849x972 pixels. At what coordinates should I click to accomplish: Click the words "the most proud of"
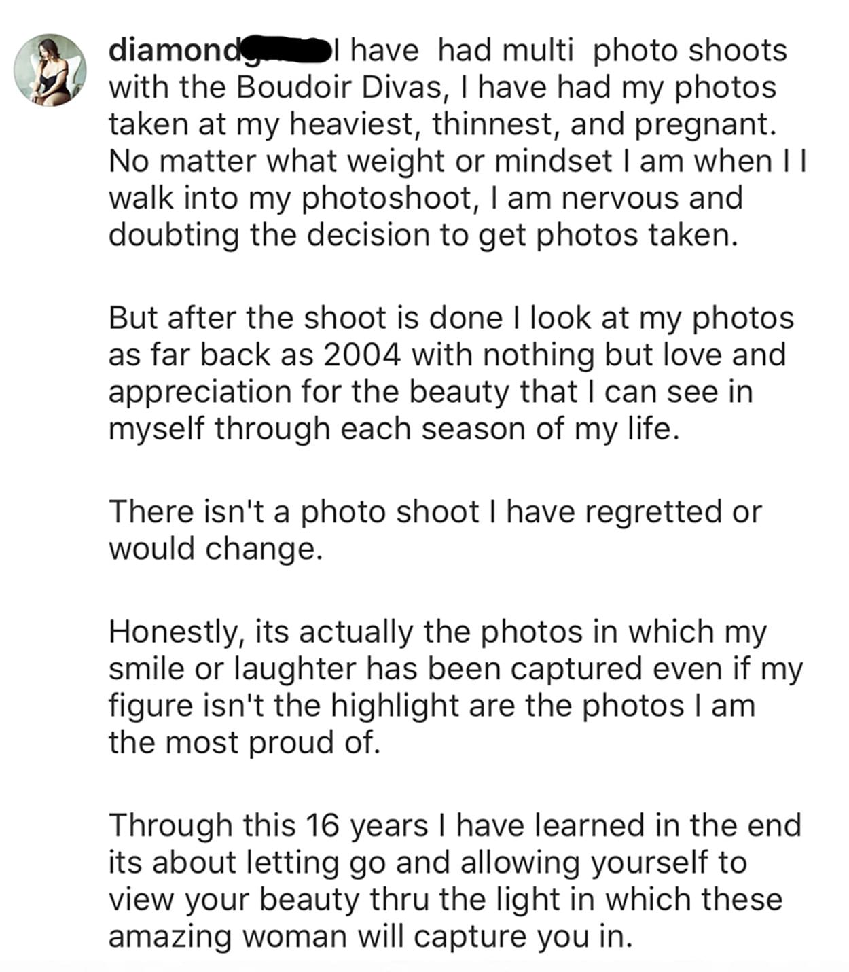tap(243, 742)
